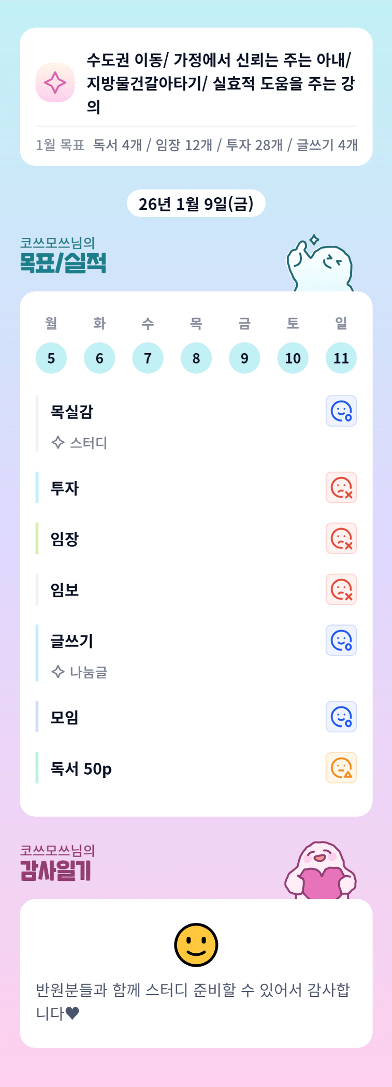
Task: Select Monday the 5th
Action: coord(51,358)
